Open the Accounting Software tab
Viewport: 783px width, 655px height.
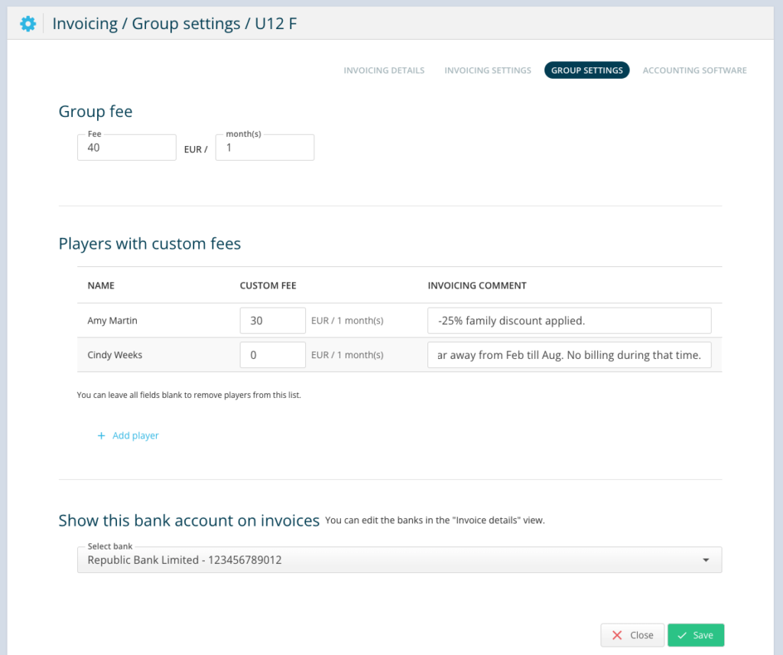694,70
